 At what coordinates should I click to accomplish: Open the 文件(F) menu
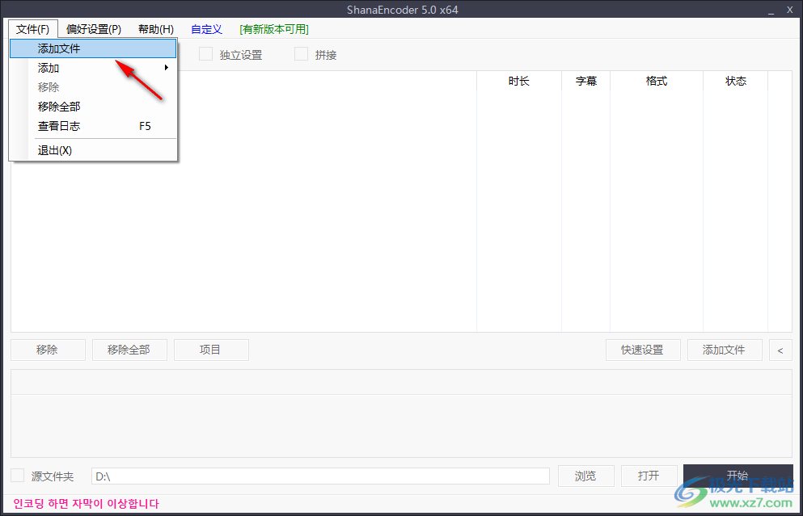pos(33,29)
